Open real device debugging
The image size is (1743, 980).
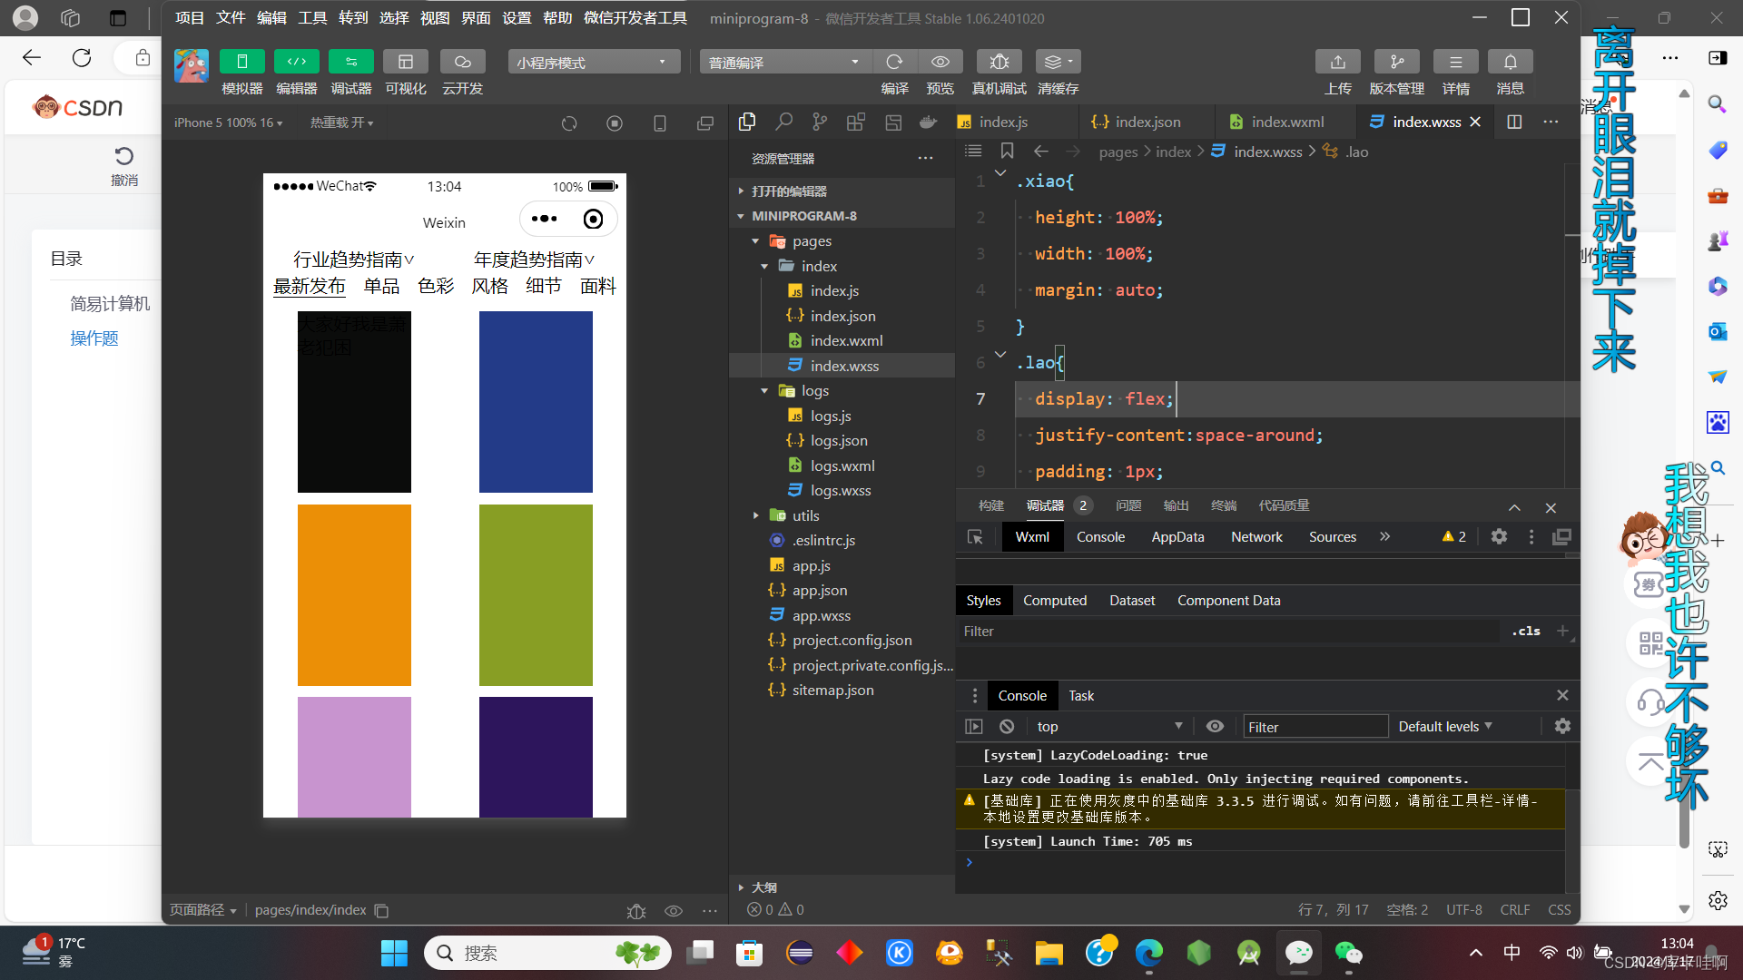pos(999,62)
